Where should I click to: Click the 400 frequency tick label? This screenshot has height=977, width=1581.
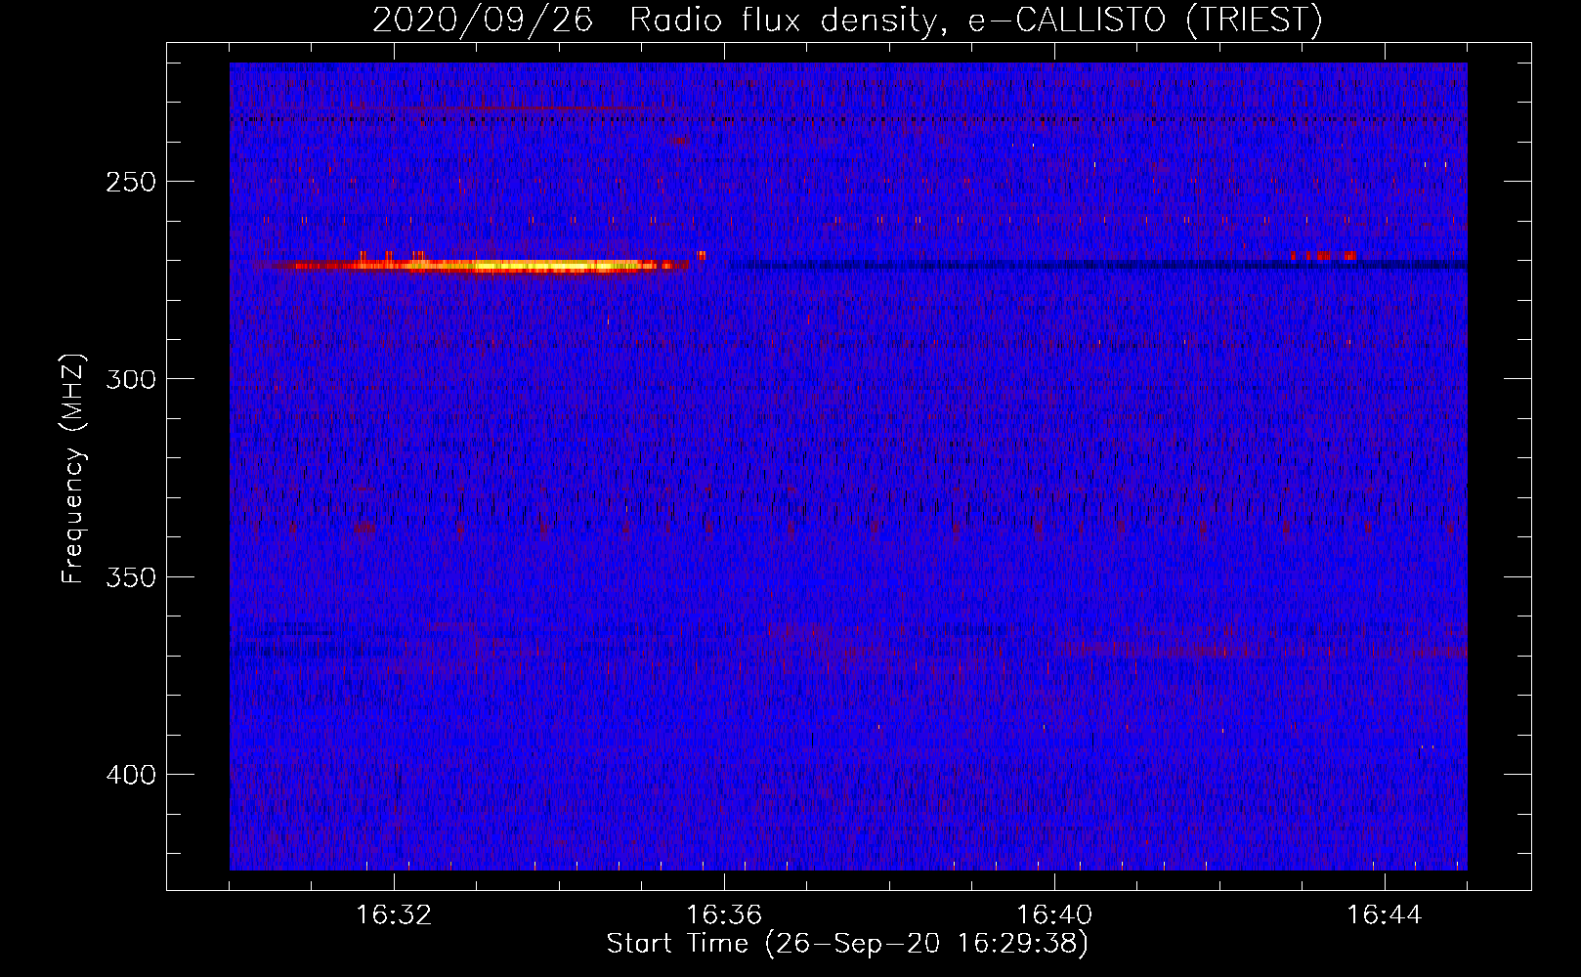(131, 775)
